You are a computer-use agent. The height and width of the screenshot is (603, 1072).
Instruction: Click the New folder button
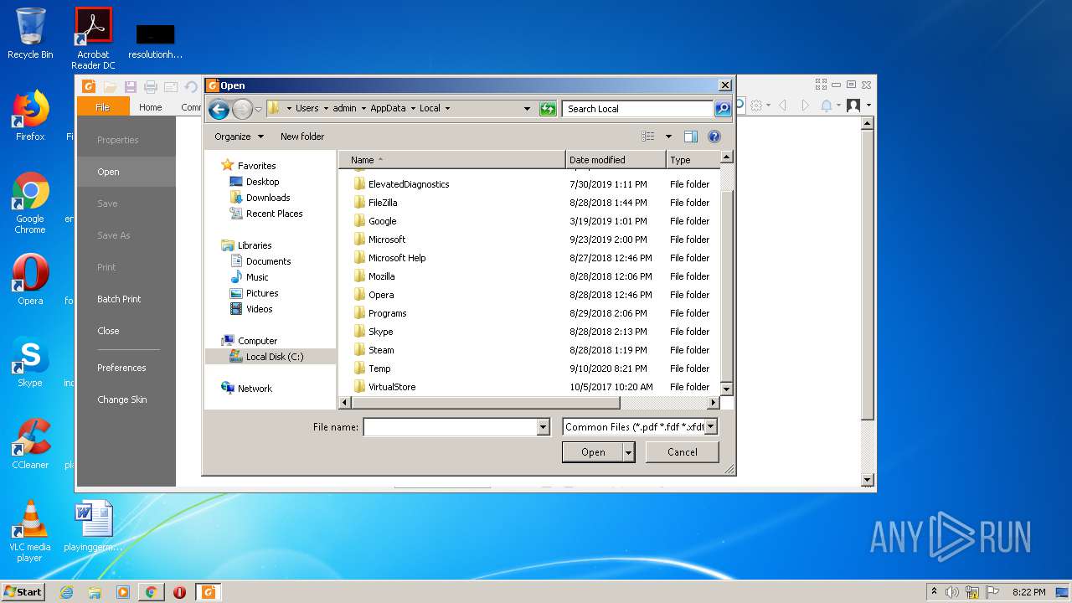(x=302, y=137)
